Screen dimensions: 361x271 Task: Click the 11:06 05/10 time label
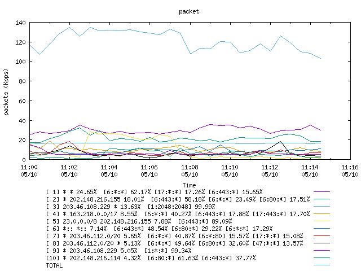(149, 171)
